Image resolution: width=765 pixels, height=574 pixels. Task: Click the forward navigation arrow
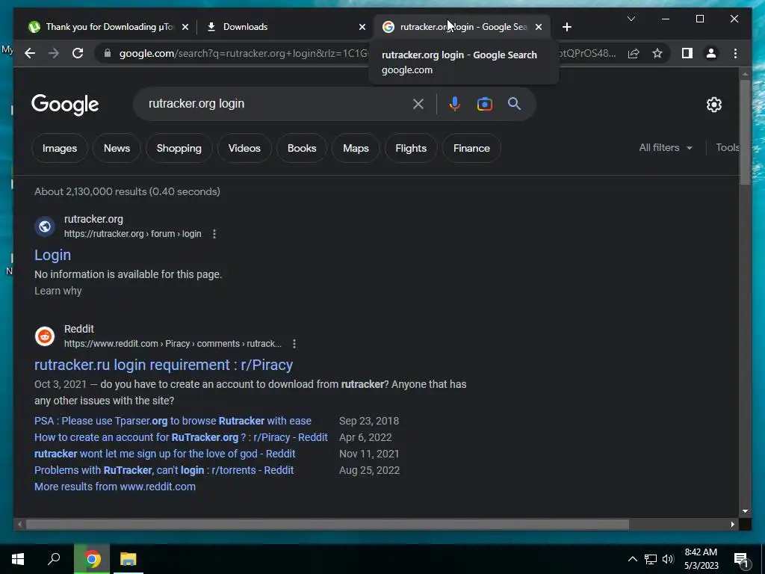pos(54,53)
